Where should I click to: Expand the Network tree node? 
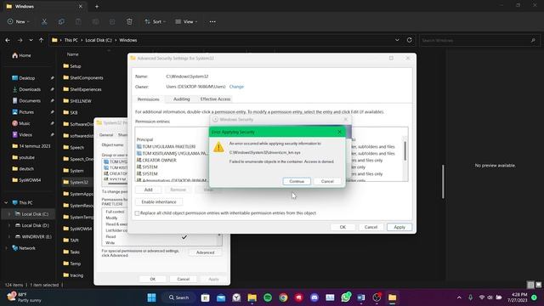coord(6,248)
